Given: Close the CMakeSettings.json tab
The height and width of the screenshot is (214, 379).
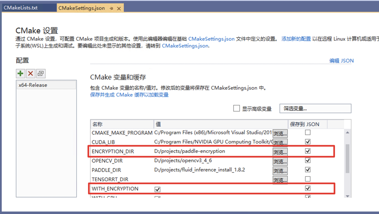Looking at the screenshot, I should tap(119, 8).
